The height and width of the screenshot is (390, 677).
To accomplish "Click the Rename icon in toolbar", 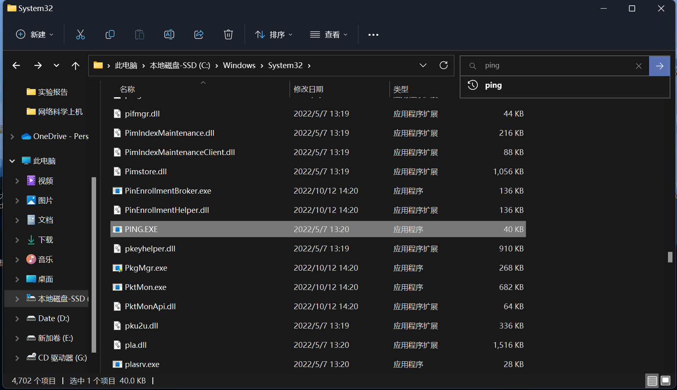I will (169, 34).
